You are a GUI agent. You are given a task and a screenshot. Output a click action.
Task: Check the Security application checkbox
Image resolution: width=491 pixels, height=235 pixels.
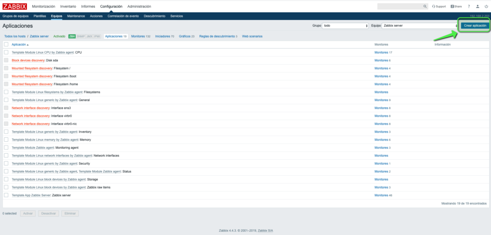6,163
